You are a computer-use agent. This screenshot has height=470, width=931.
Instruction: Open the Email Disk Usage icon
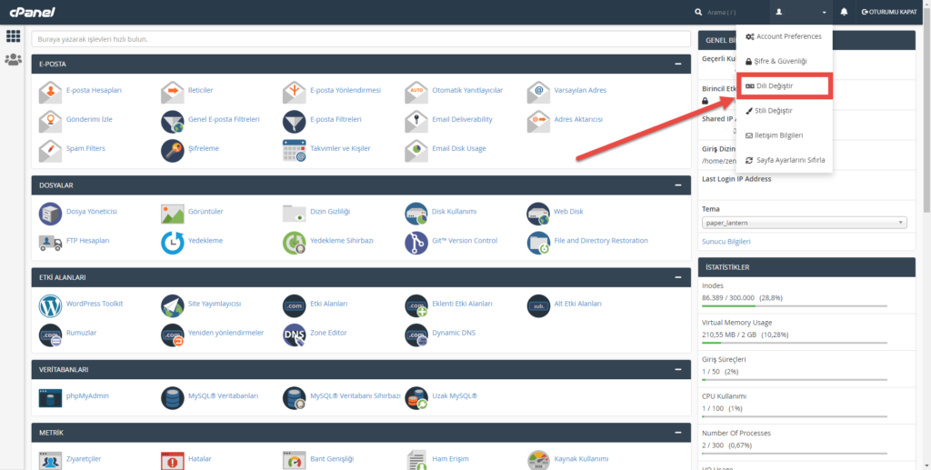click(x=416, y=150)
